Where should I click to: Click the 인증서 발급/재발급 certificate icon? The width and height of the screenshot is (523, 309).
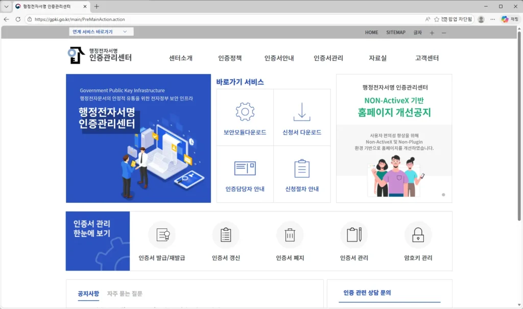pos(161,234)
